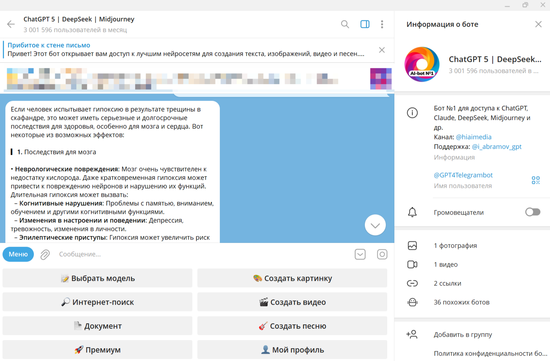Enable the Громовещатели switch
The height and width of the screenshot is (361, 550).
click(x=533, y=212)
